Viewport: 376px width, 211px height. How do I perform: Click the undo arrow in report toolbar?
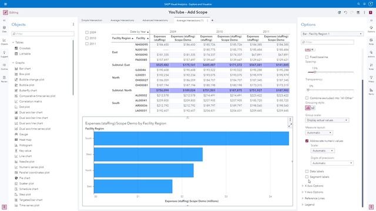[x=345, y=12]
